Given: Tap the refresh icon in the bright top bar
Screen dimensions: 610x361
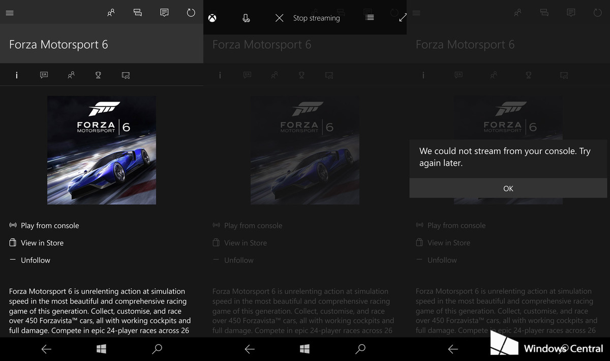Looking at the screenshot, I should coord(191,13).
